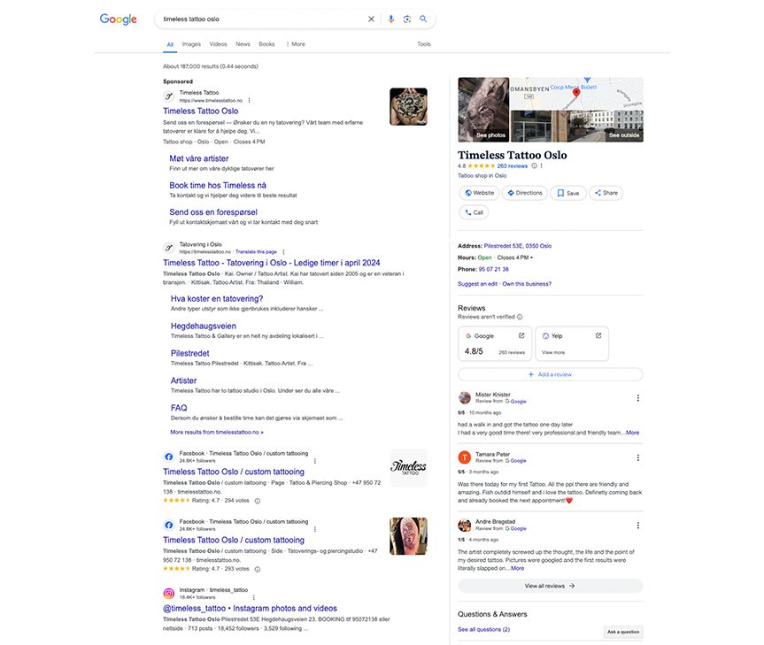This screenshot has height=645, width=764.
Task: Switch to Books tab
Action: click(x=266, y=44)
